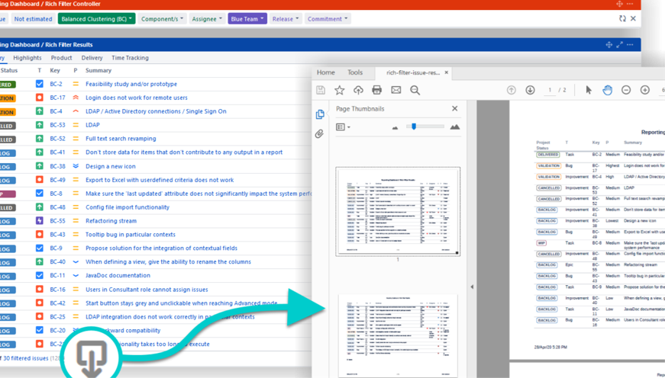The image size is (665, 378).
Task: Expand the Assignee filter dropdown
Action: (x=207, y=18)
